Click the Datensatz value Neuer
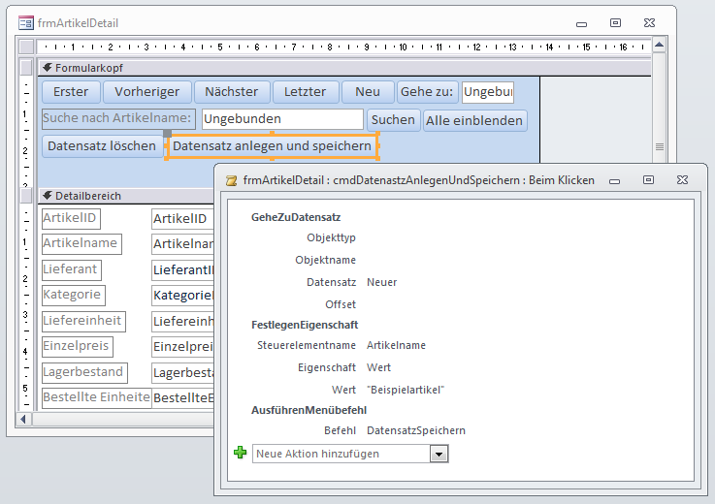This screenshot has width=715, height=504. click(381, 282)
